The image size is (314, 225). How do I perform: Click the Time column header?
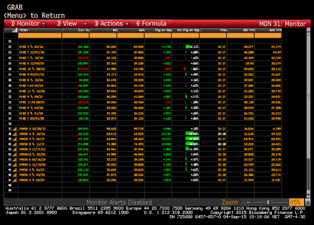click(213, 30)
